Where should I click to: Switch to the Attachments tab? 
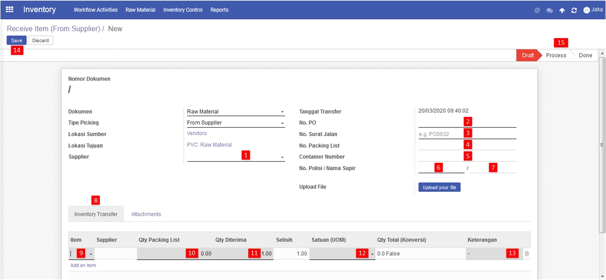146,214
